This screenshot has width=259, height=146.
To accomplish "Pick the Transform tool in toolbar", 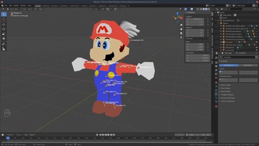I will 4,39.
